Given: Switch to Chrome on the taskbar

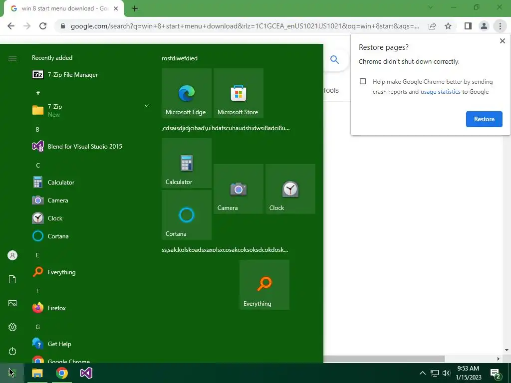Looking at the screenshot, I should point(61,373).
